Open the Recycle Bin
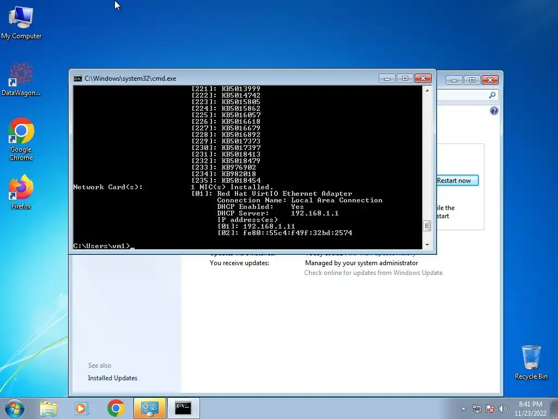558x419 pixels. coord(531,362)
